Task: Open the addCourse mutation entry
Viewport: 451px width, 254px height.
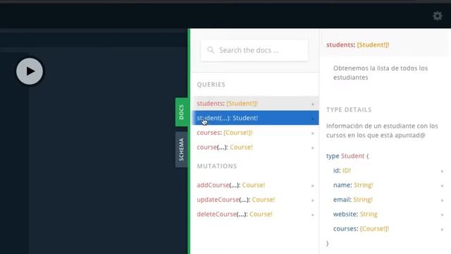Action: 255,185
